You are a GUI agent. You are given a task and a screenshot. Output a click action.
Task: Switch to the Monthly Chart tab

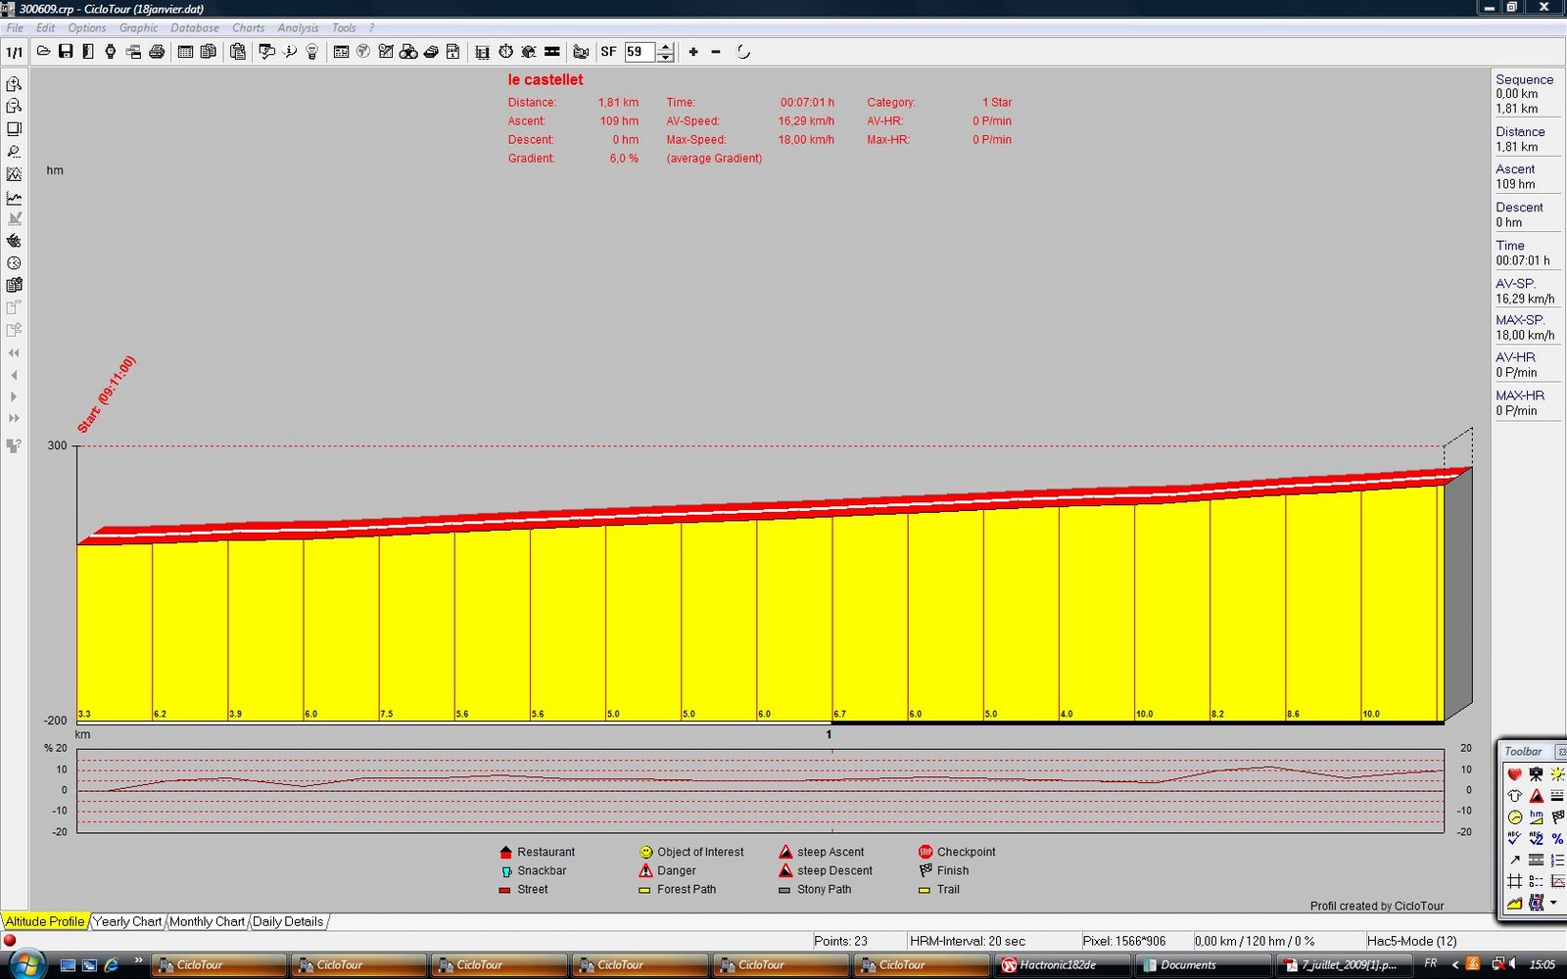pos(207,921)
